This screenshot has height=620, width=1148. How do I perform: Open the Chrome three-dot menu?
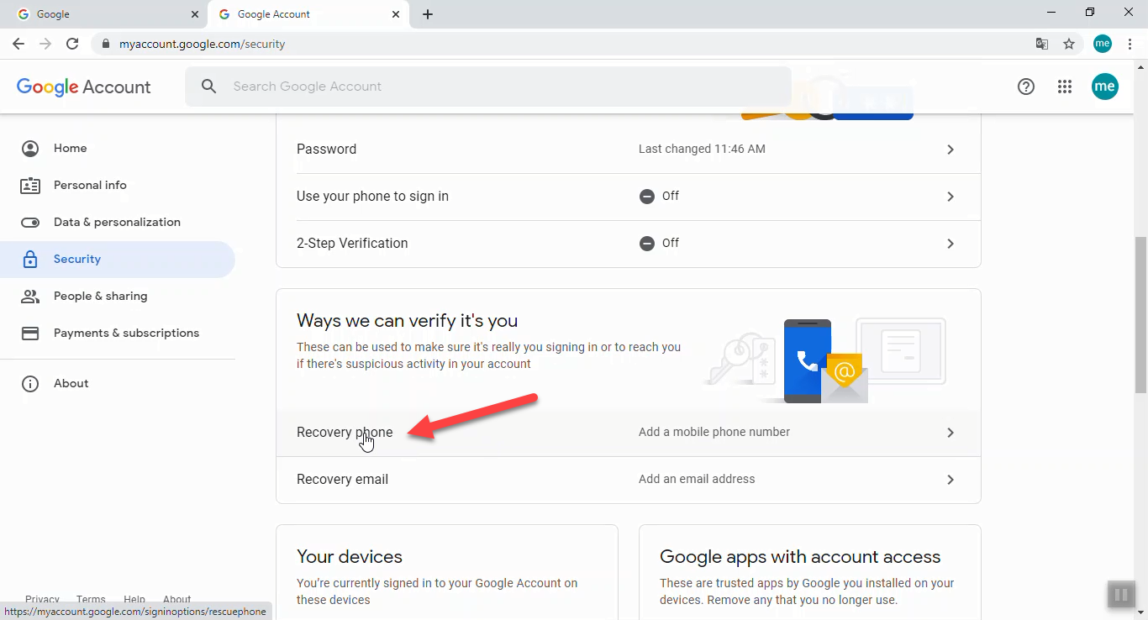[x=1130, y=44]
